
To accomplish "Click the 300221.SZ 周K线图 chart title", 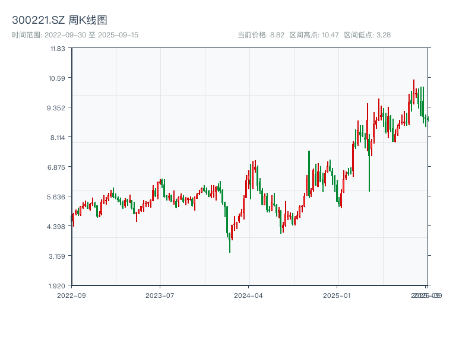I will 59,21.
